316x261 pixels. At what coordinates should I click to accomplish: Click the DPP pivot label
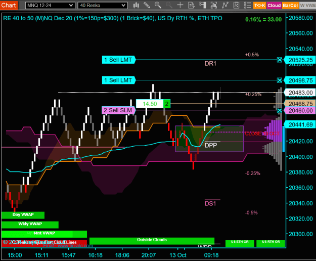(x=211, y=145)
